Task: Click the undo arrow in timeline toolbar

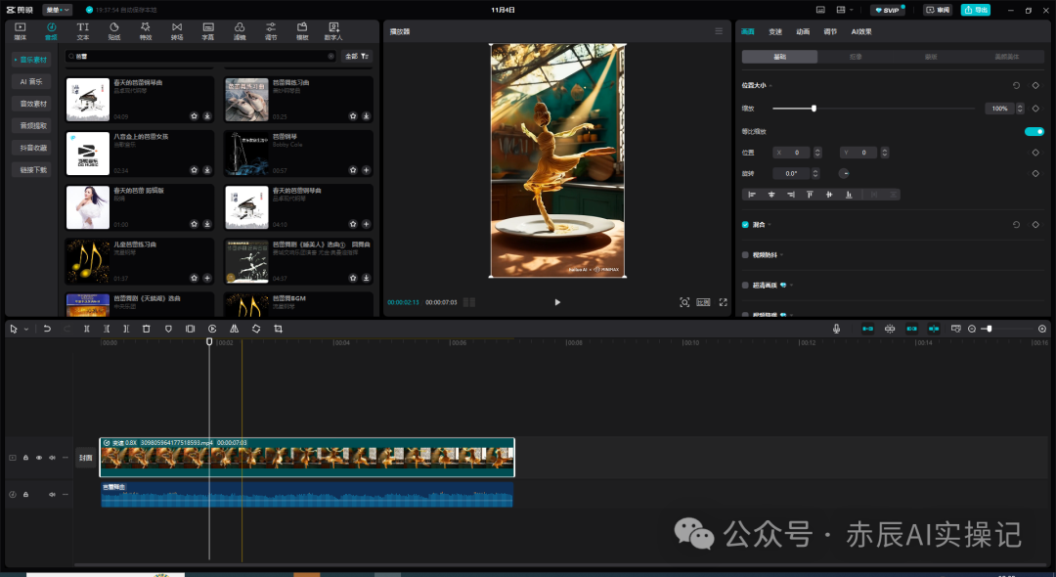Action: click(47, 329)
